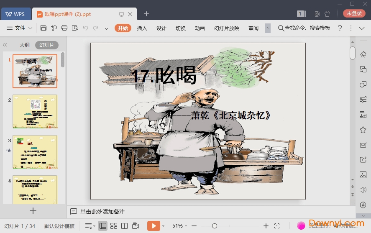Viewport: 371px width, 233px height.
Task: Zoom in with the plus button
Action: tap(266, 226)
